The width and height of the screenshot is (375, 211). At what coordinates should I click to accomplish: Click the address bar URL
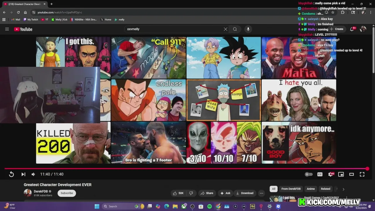(x=60, y=12)
